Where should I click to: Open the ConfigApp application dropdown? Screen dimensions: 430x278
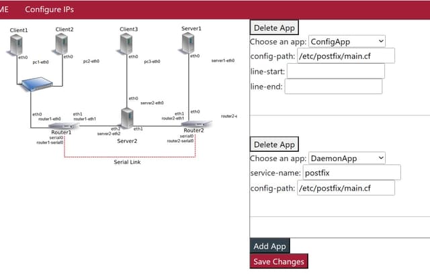click(347, 42)
